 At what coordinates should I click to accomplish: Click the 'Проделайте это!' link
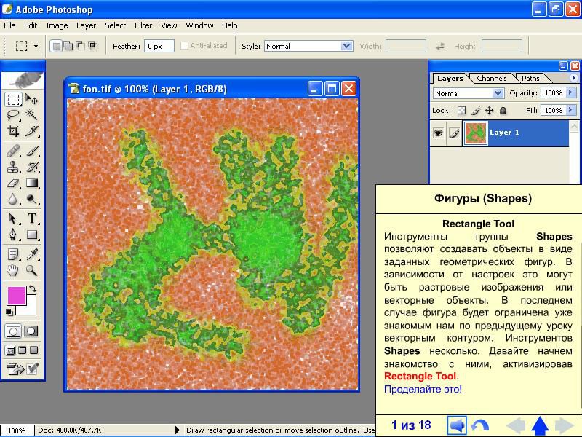(x=423, y=389)
